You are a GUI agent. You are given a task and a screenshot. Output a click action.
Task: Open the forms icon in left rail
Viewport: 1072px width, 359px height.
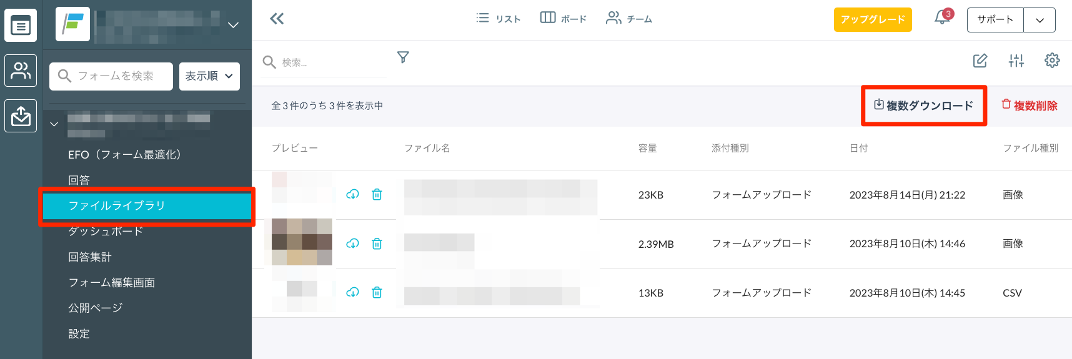tap(21, 26)
